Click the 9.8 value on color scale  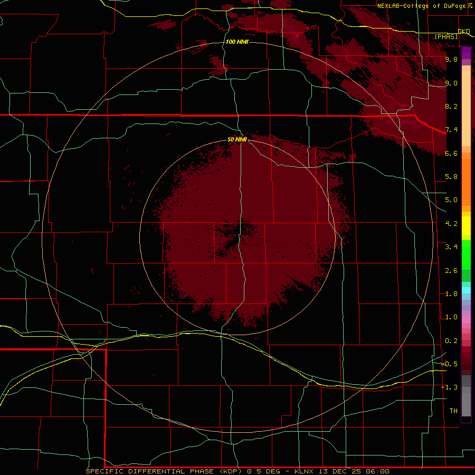click(451, 59)
